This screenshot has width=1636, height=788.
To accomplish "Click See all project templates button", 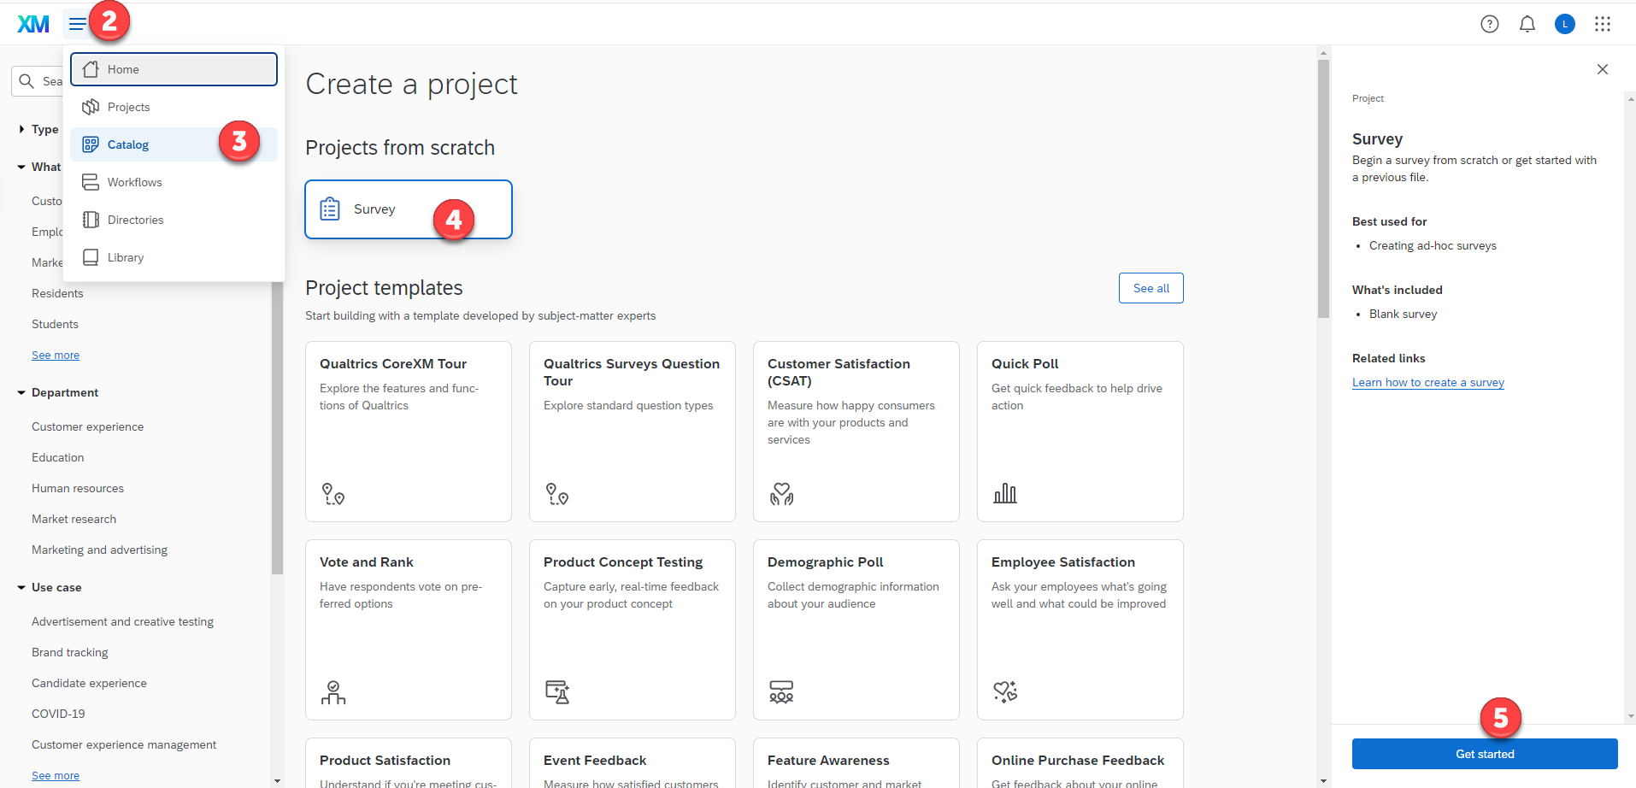I will [x=1151, y=288].
